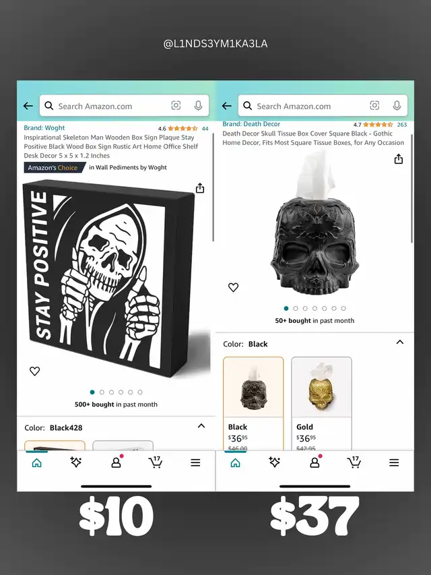Open camera lens search on left screen
The image size is (431, 575).
176,106
